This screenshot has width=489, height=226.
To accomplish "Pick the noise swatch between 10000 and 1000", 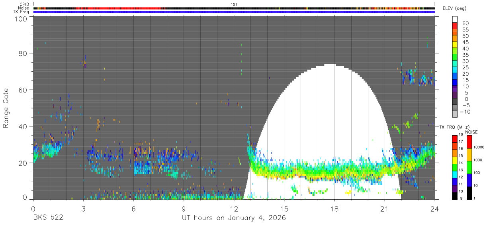I will pyautogui.click(x=469, y=154).
